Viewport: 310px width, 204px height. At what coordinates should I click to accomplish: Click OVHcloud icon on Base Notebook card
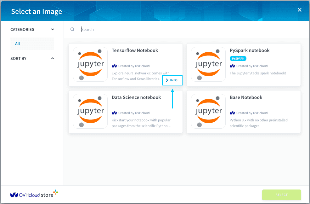pos(232,113)
